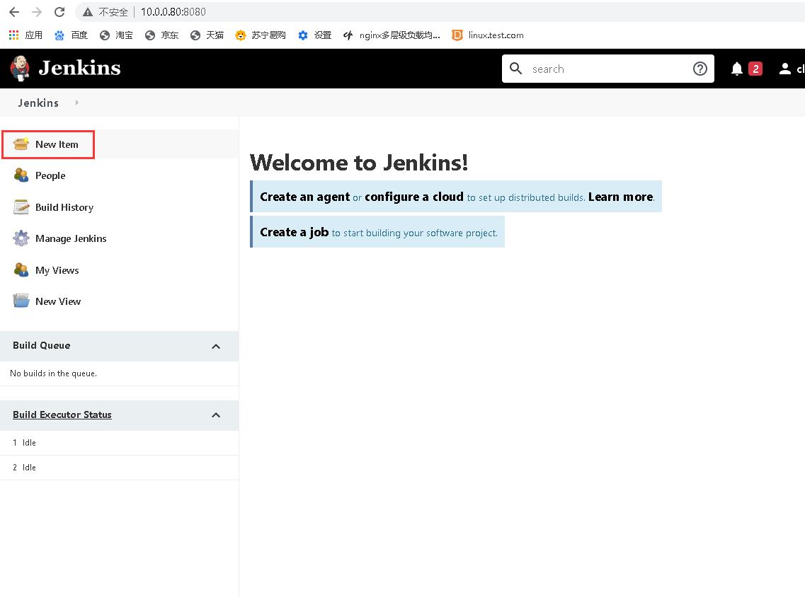The image size is (805, 597).
Task: Collapse the Build Queue panel
Action: coord(216,346)
